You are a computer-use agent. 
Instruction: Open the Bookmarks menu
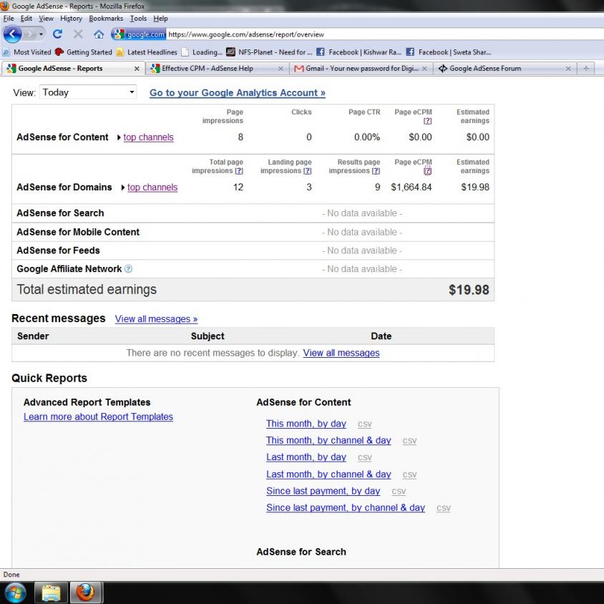(106, 19)
